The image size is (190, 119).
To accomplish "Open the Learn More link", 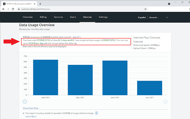I will [31, 116].
